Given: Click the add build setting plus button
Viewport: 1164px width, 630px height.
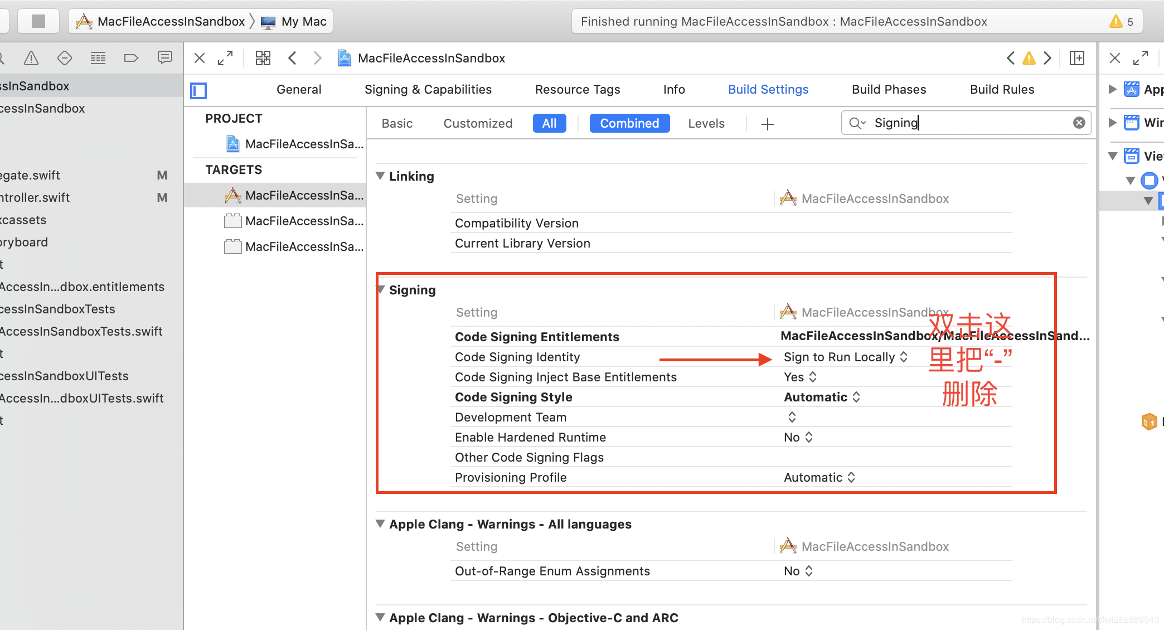Looking at the screenshot, I should pos(768,124).
